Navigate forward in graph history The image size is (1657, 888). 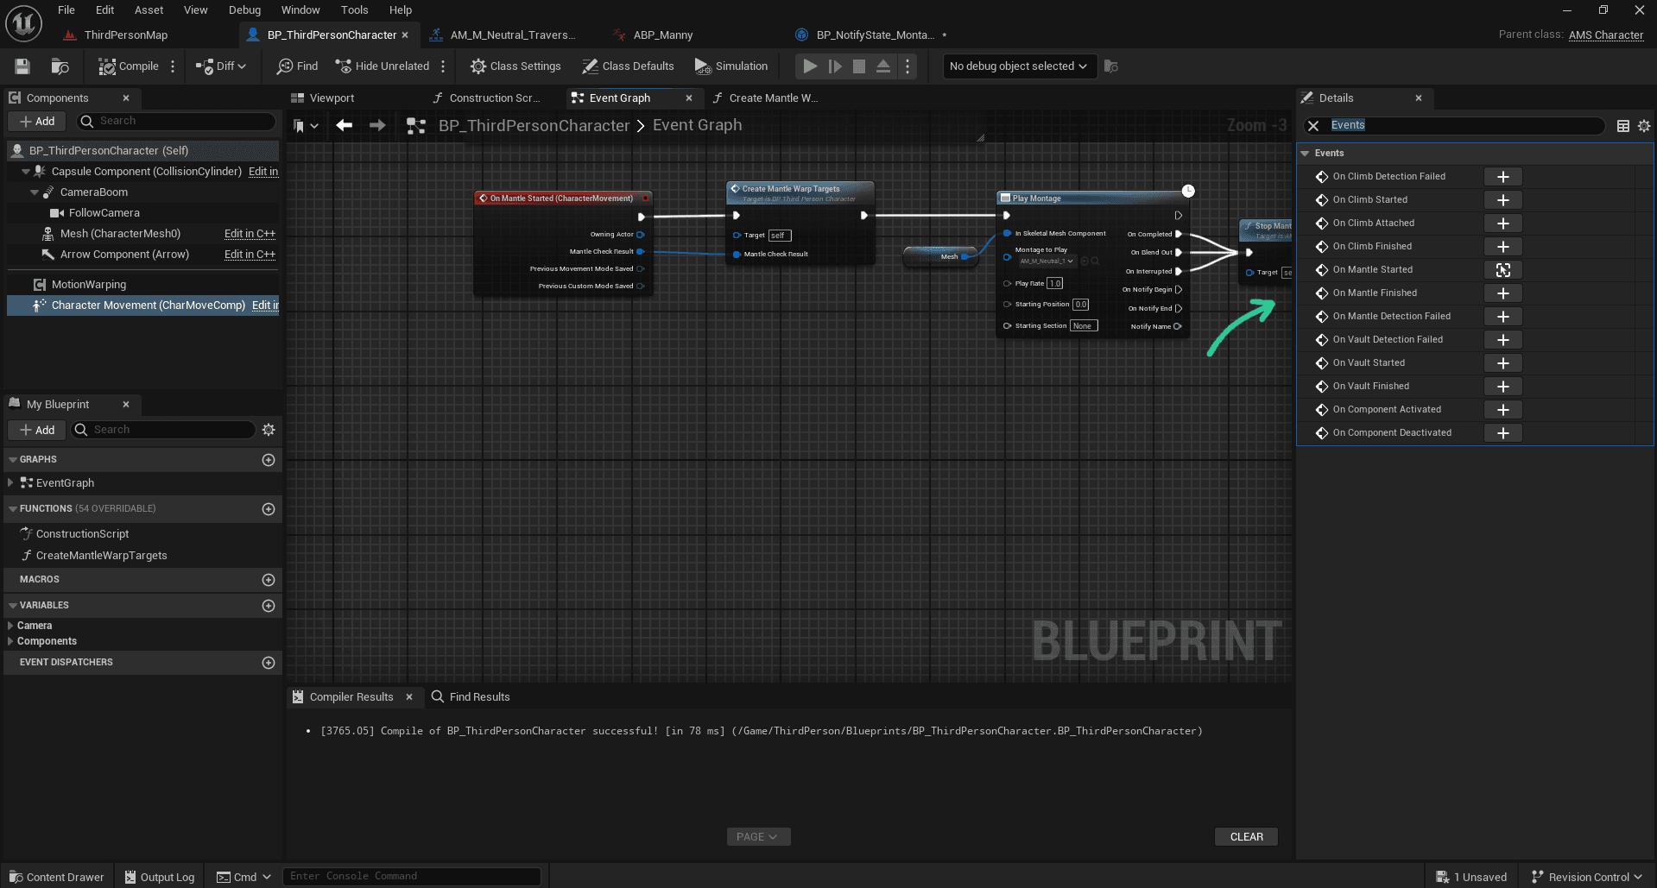(377, 126)
